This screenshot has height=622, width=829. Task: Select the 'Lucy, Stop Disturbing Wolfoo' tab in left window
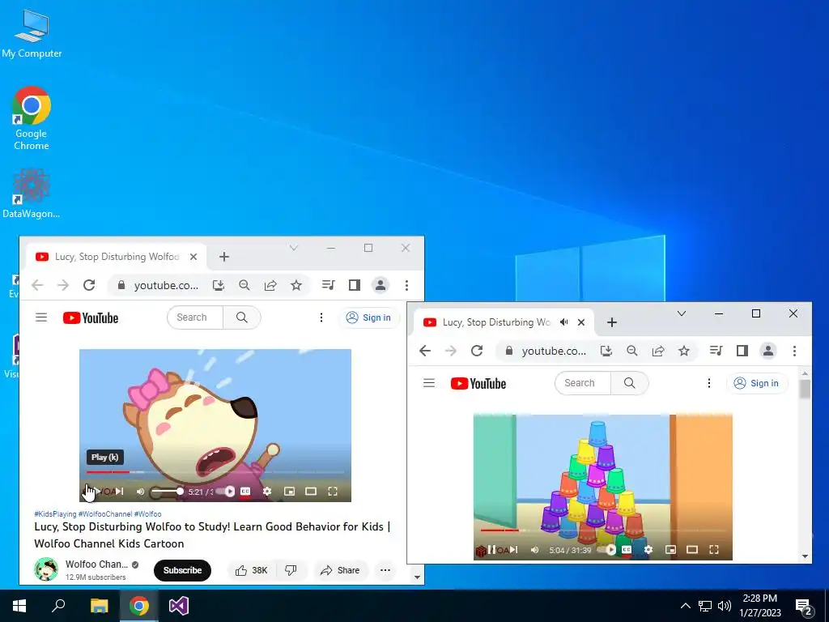[x=116, y=257]
